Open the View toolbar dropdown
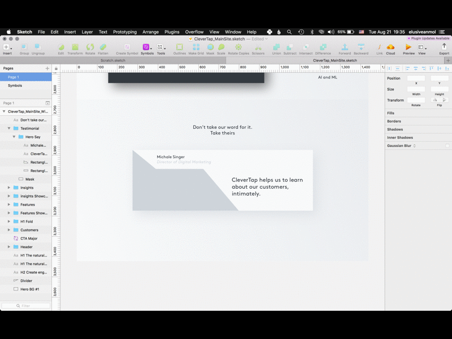Viewport: 452px width, 339px height. tap(421, 49)
